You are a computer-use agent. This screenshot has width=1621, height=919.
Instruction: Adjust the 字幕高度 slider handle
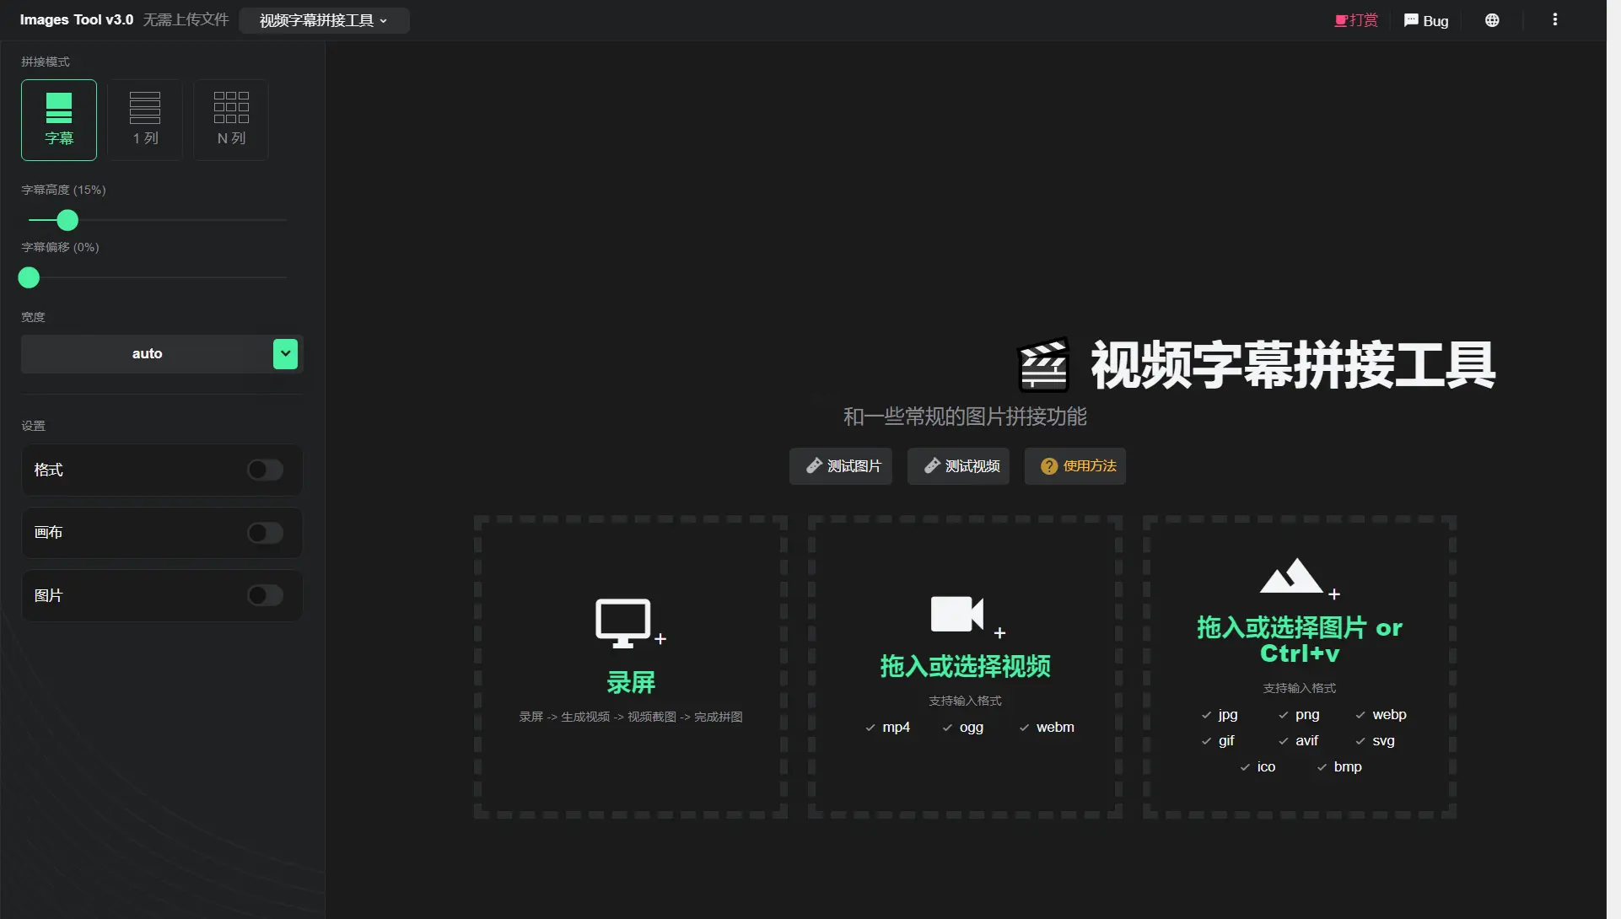[x=67, y=220]
